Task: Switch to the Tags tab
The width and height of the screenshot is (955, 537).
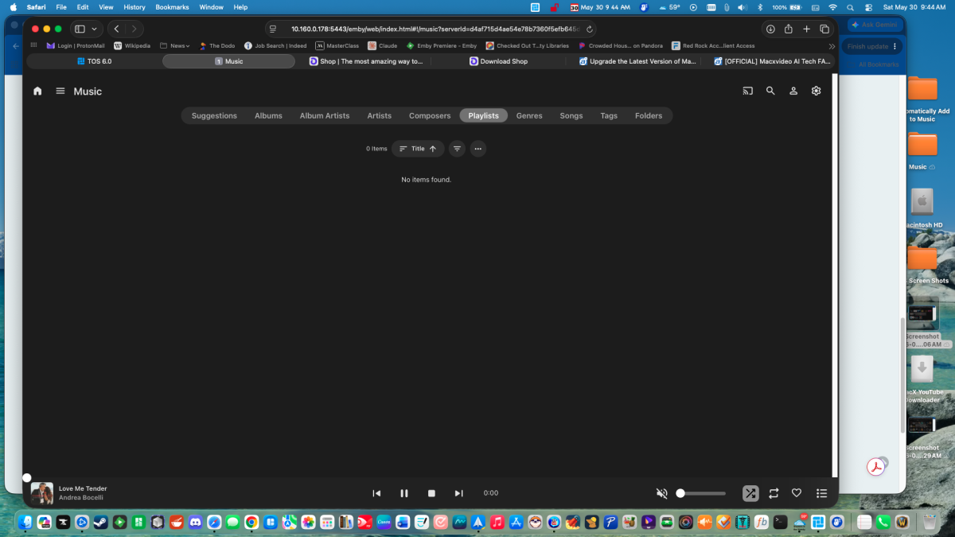Action: (609, 115)
